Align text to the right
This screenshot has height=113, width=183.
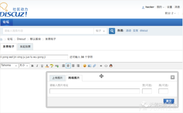pyautogui.click(x=78, y=66)
